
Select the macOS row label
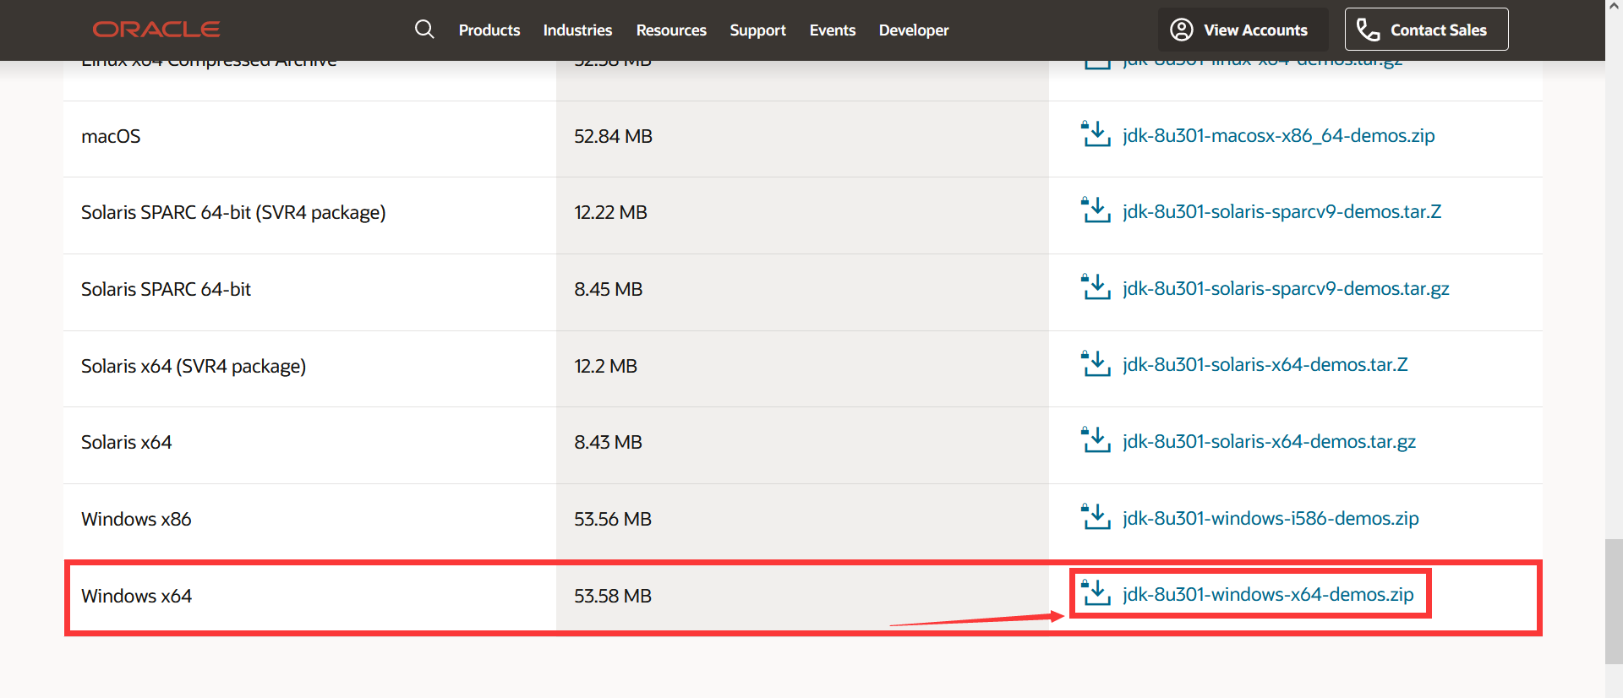click(x=111, y=136)
